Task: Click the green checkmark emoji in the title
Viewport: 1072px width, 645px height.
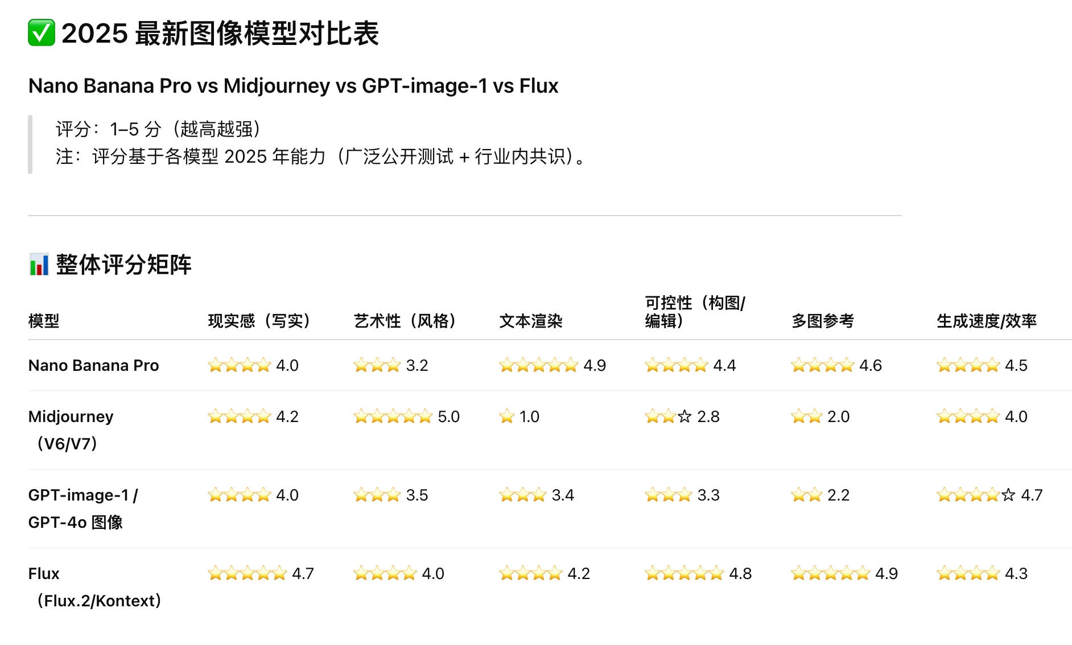Action: [42, 33]
